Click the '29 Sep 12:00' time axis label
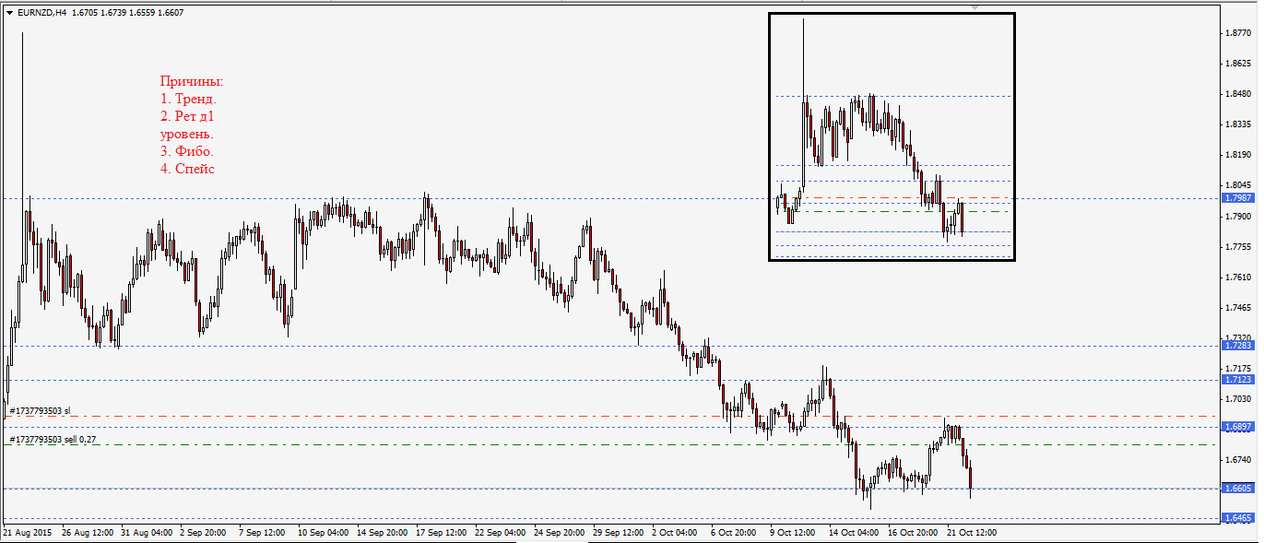The image size is (1264, 543). coord(619,533)
